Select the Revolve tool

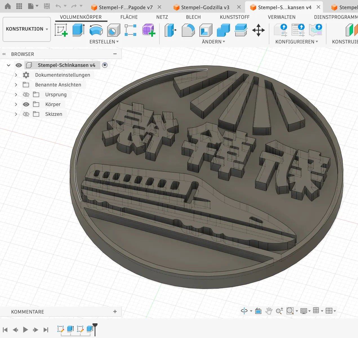click(x=96, y=30)
